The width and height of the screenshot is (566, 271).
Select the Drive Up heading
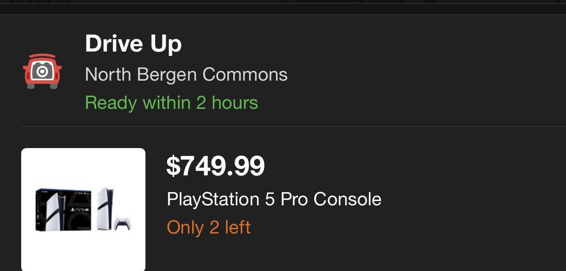(133, 44)
